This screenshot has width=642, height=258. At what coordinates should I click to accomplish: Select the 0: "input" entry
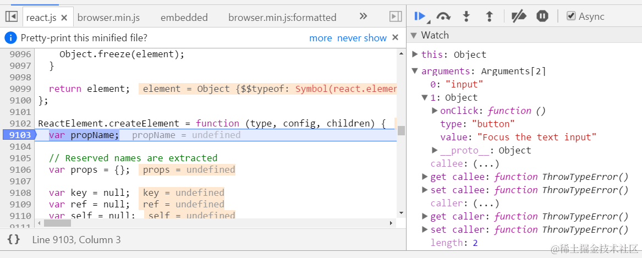457,84
